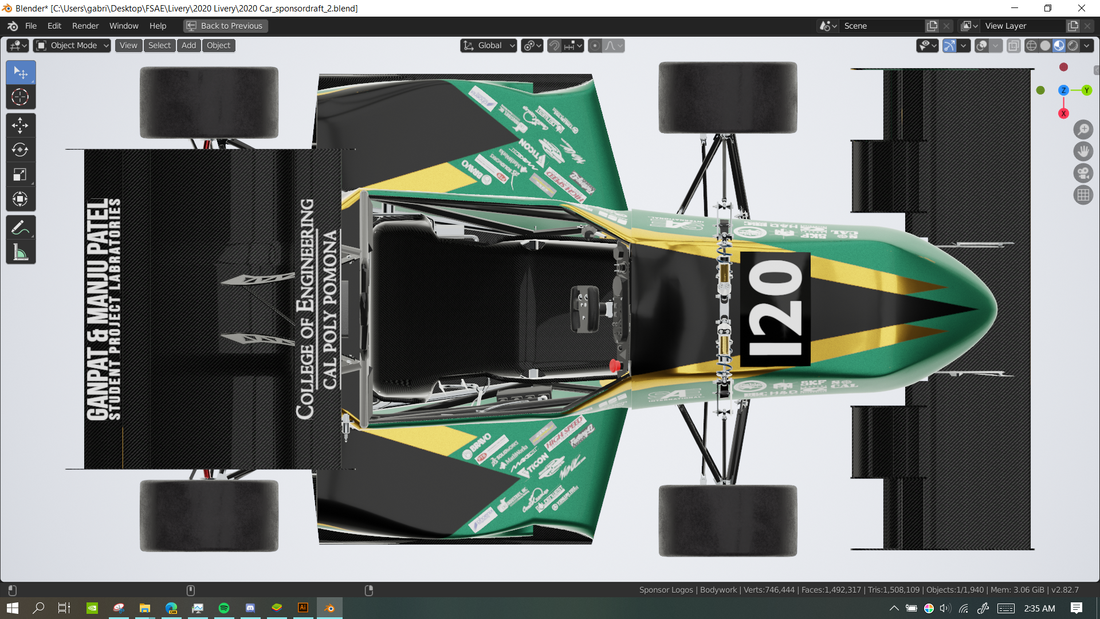
Task: Switch to Rendered shading
Action: tap(1072, 45)
